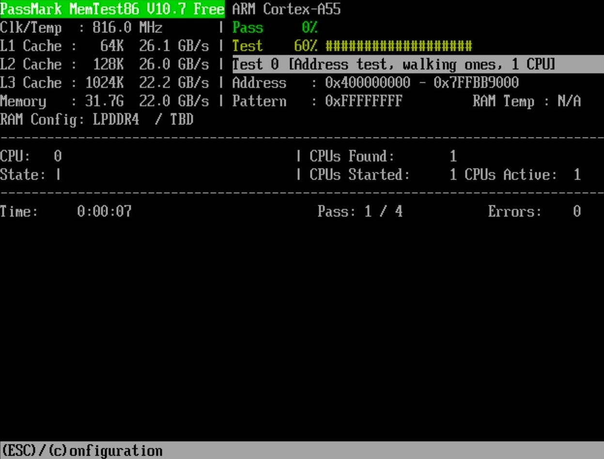
Task: Click the State indicator line
Action: [x=31, y=175]
